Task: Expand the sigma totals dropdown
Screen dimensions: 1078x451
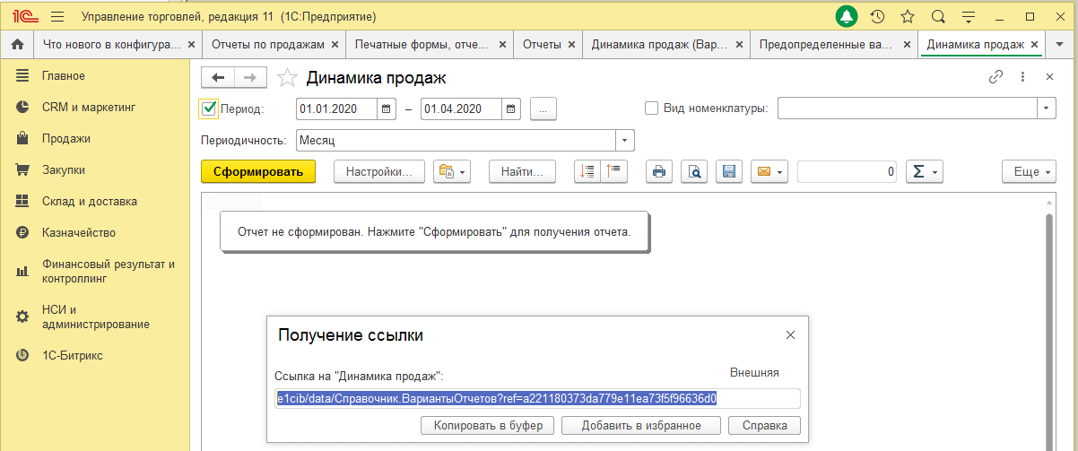Action: 924,171
